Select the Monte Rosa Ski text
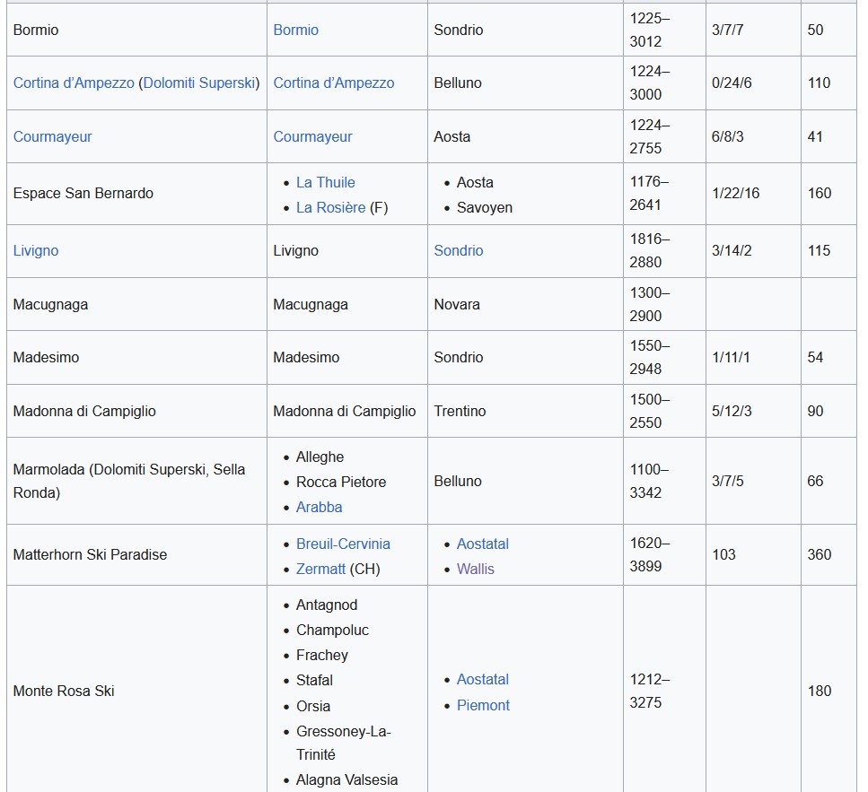This screenshot has height=792, width=868. click(x=64, y=691)
